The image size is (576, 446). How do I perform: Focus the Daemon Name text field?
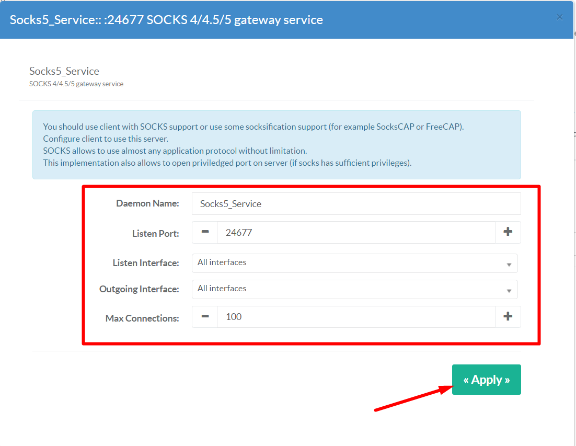click(x=356, y=204)
